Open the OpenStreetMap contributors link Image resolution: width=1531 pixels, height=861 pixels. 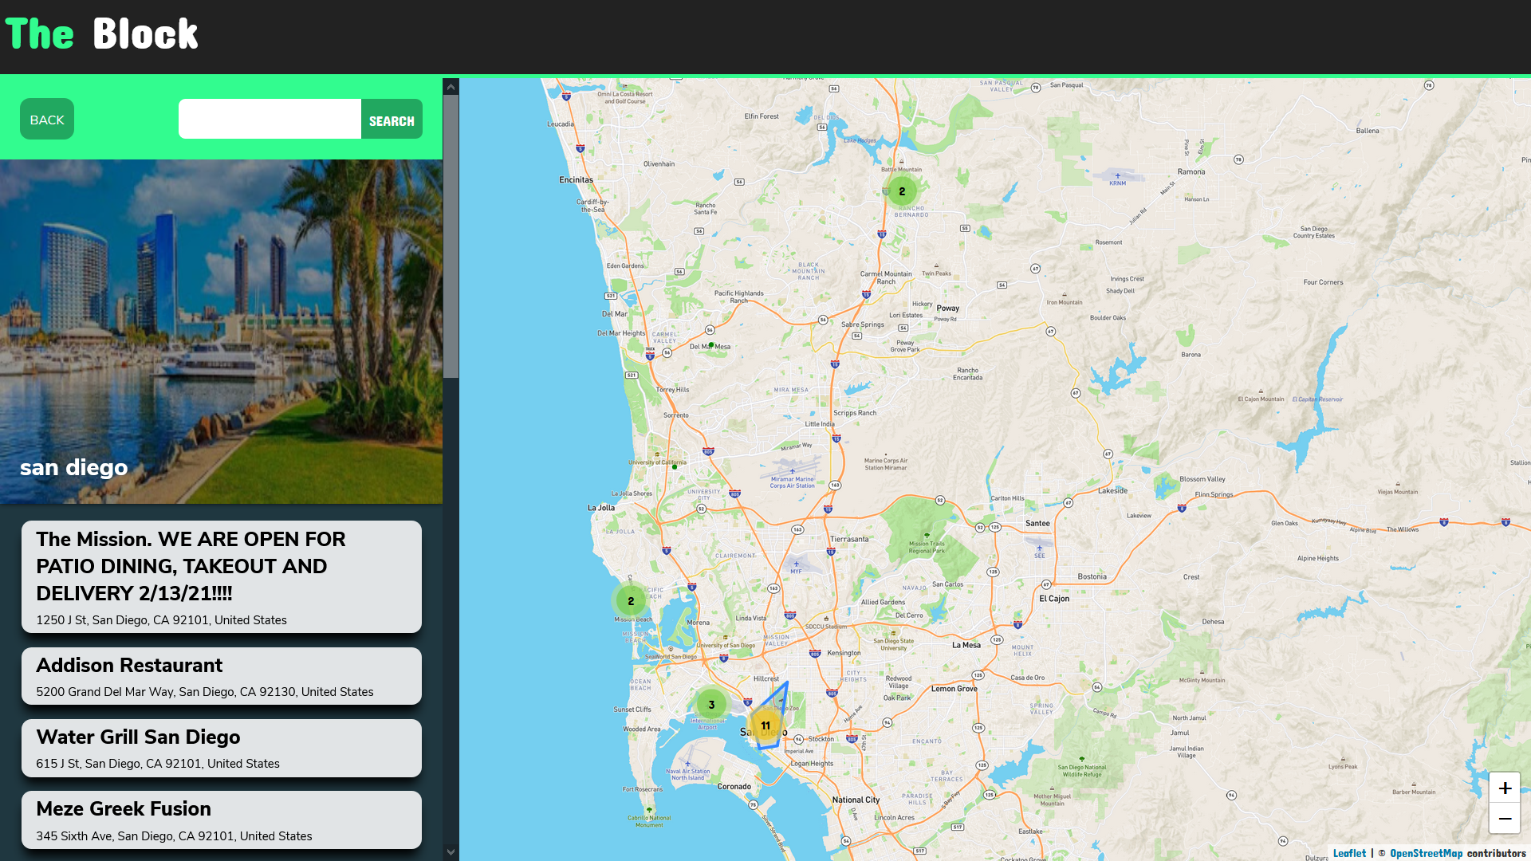[x=1426, y=853]
